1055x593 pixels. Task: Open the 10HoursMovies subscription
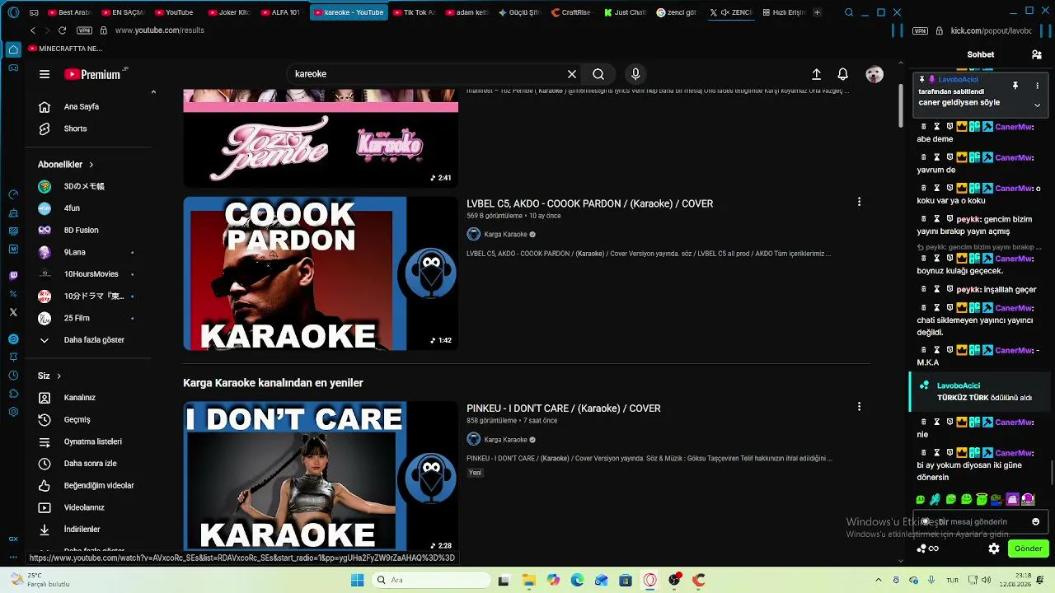(91, 274)
